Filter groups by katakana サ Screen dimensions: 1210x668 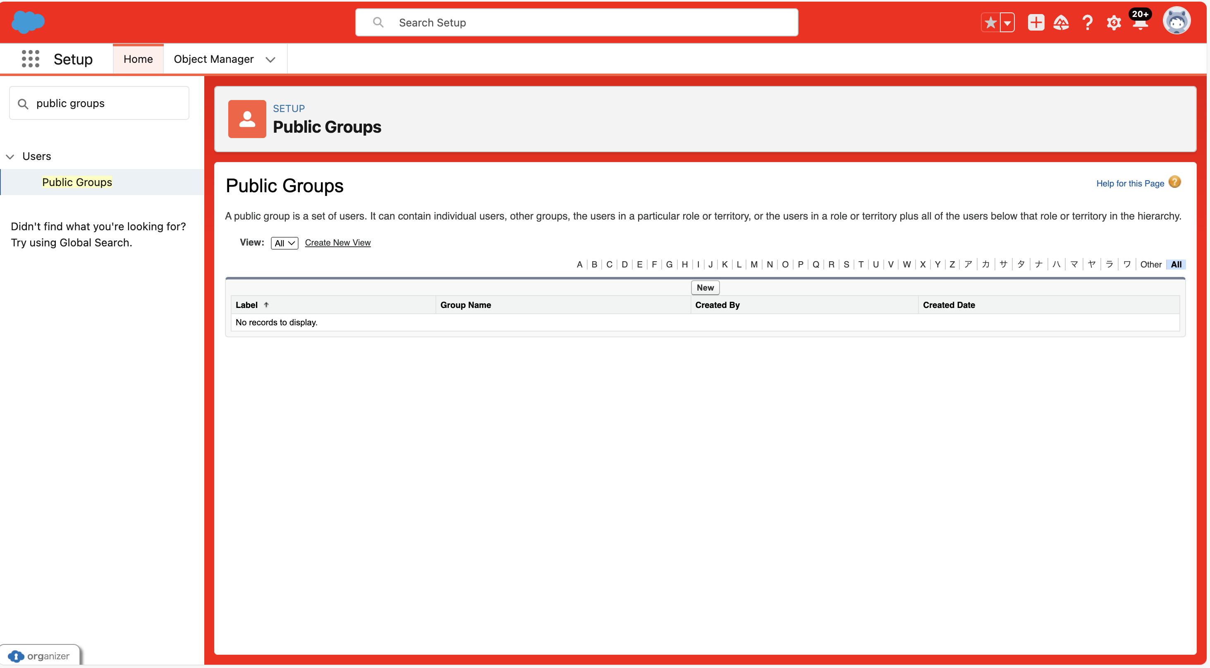[1003, 264]
